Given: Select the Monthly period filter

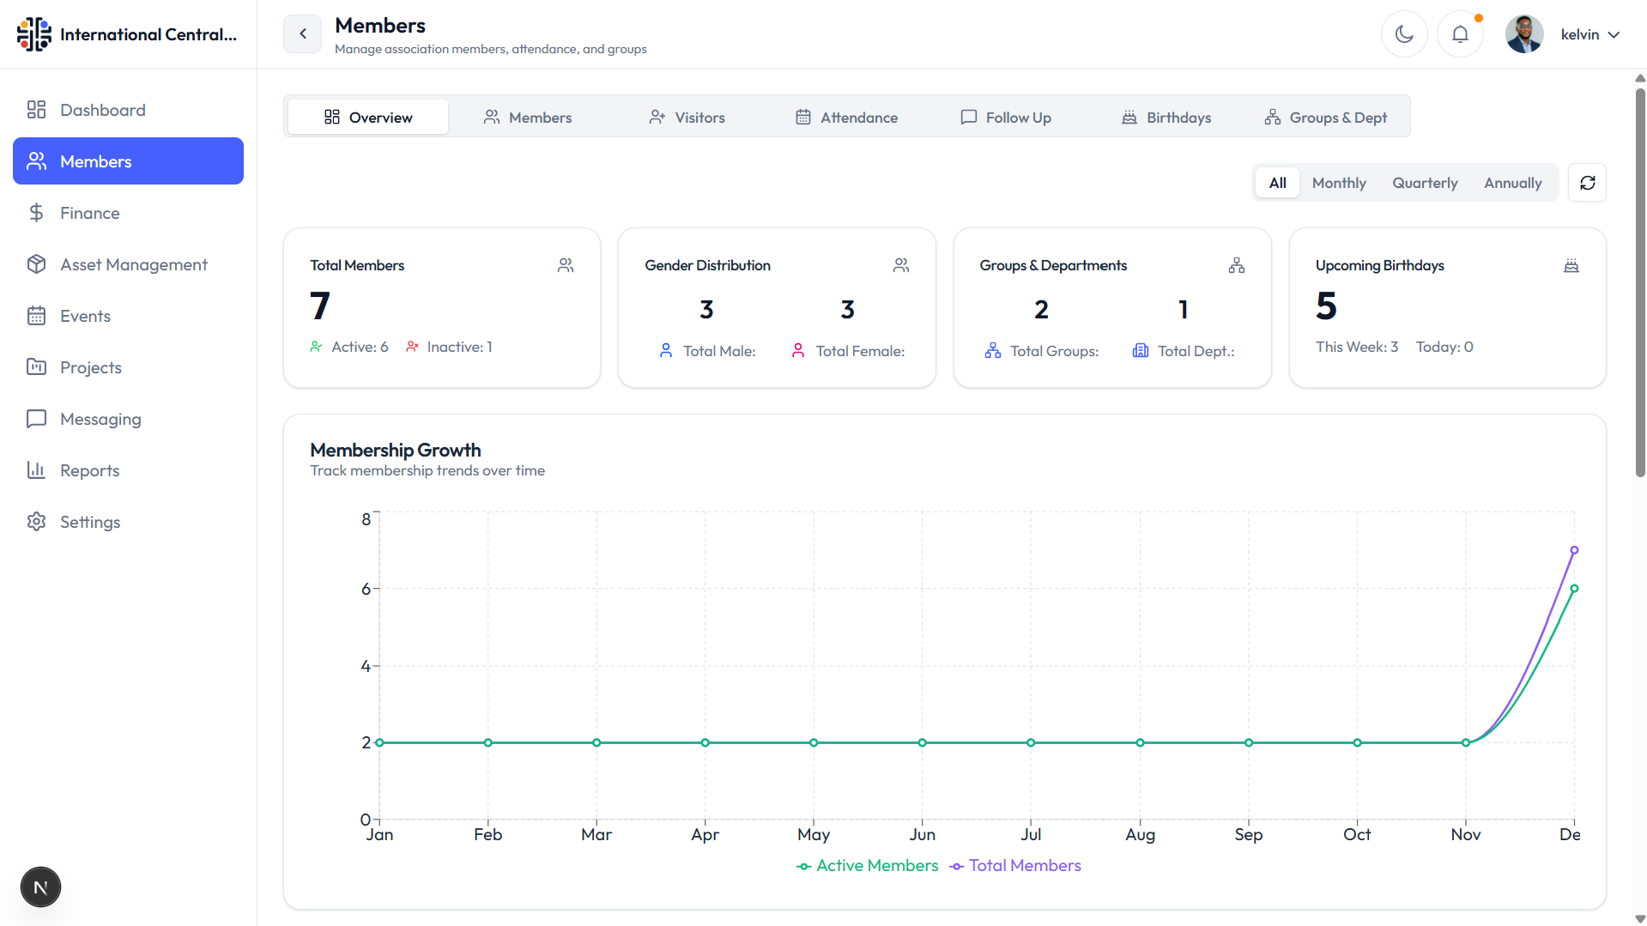Looking at the screenshot, I should pyautogui.click(x=1338, y=183).
